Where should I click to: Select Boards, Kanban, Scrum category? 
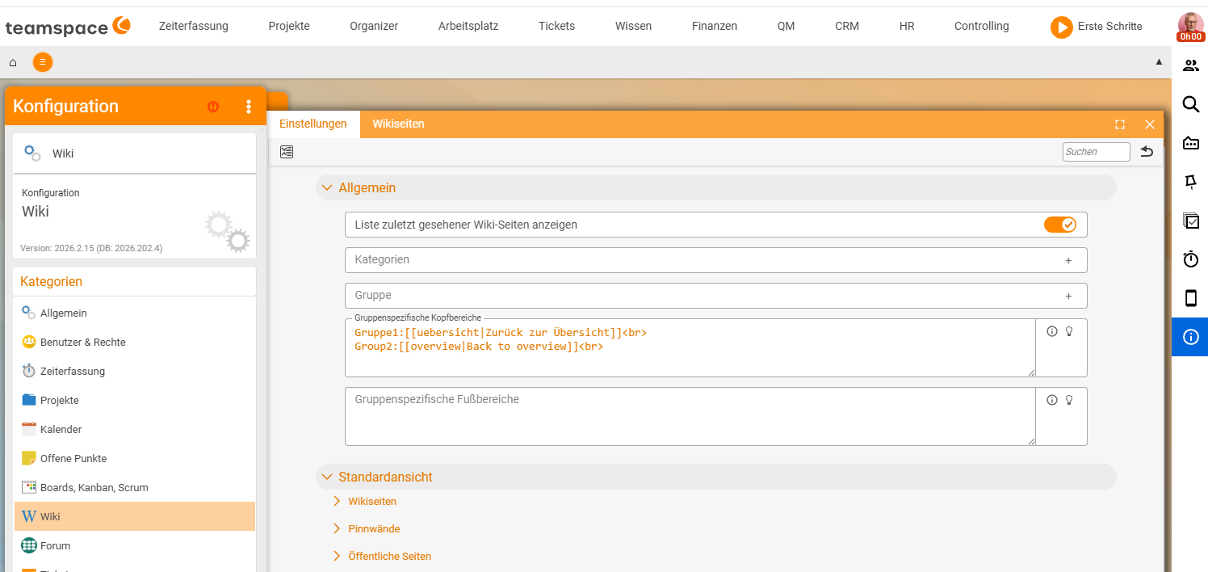[135, 487]
